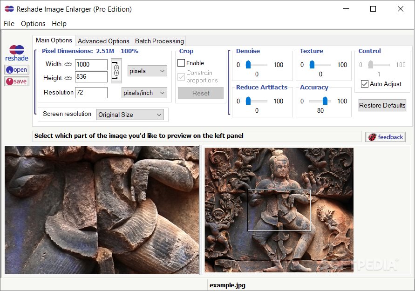Viewport: 415px width, 291px height.
Task: Click the arrows icon beside the Height label
Action: (x=68, y=78)
